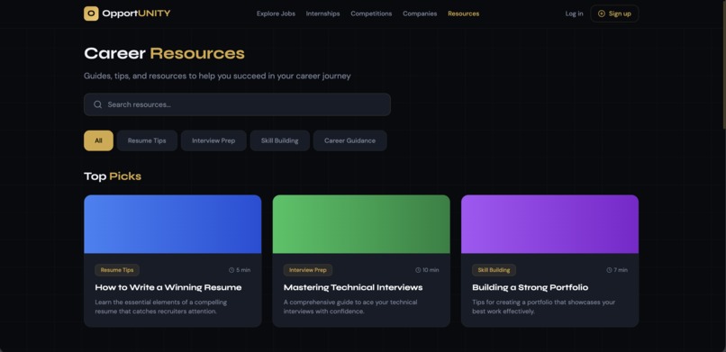This screenshot has height=352, width=726.
Task: Focus the Search resources input field
Action: (x=237, y=104)
